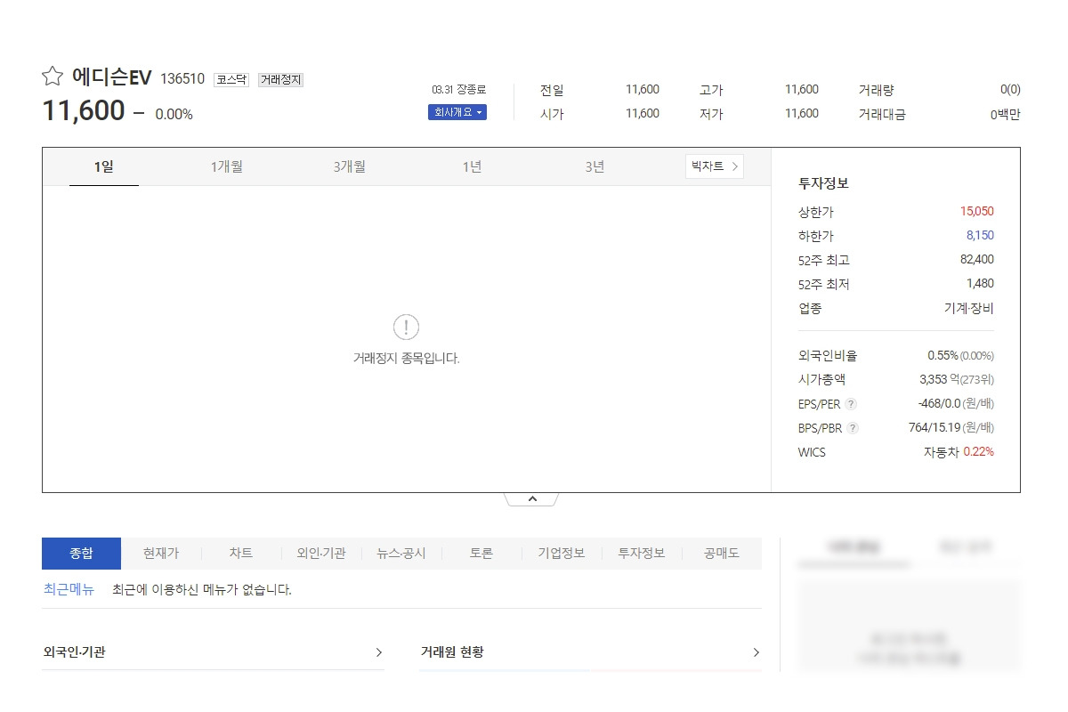The width and height of the screenshot is (1068, 712).
Task: Click the 코스닥 market badge
Action: coord(231,79)
